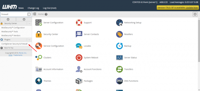This screenshot has height=91, width=200.
Task: Click the sidebar scroll-up arrow button
Action: 8,19
